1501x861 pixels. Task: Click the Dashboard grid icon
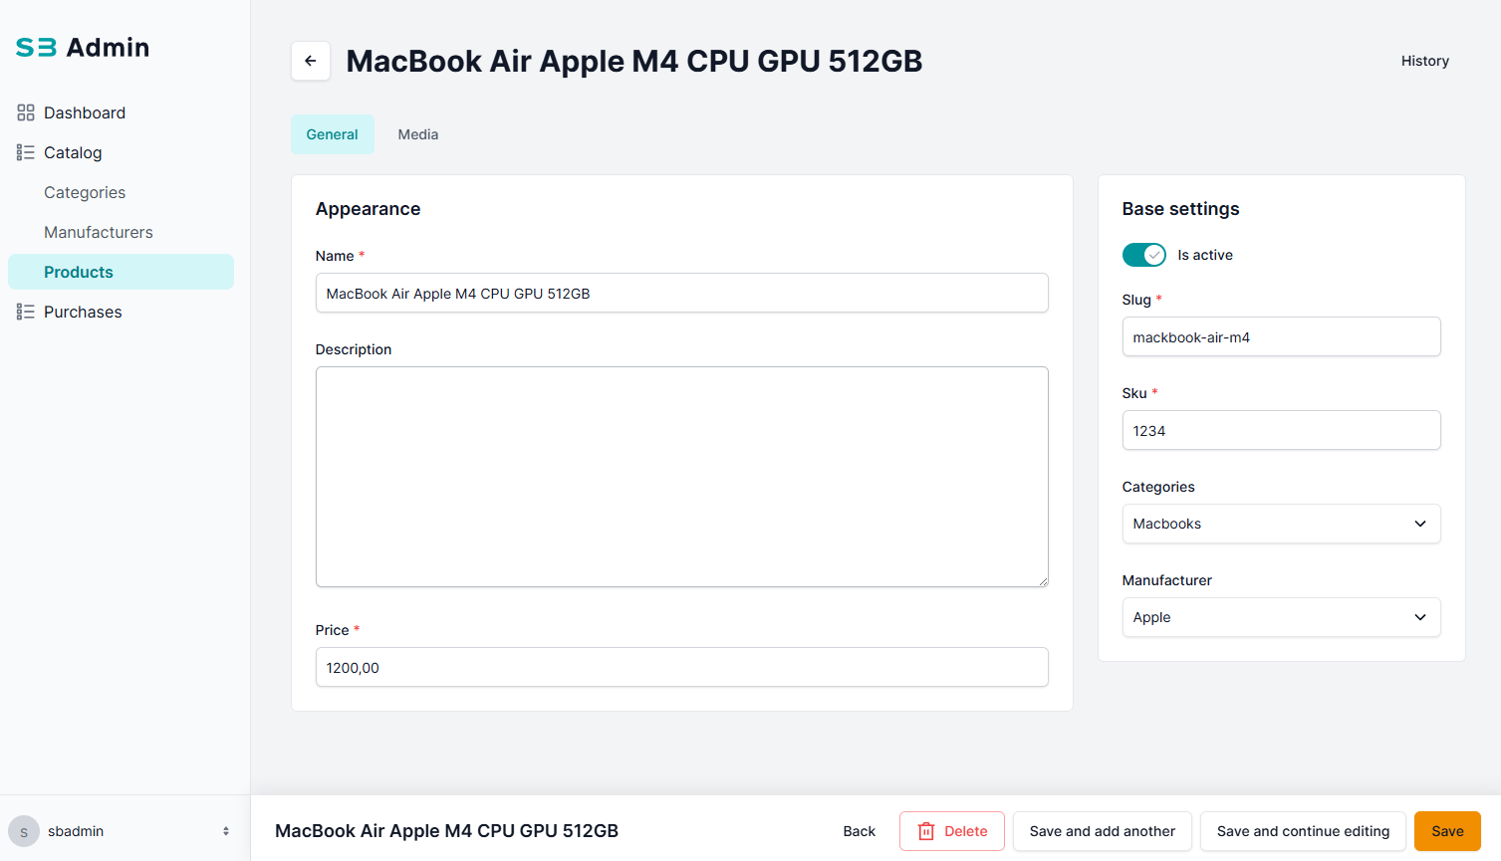pos(26,112)
